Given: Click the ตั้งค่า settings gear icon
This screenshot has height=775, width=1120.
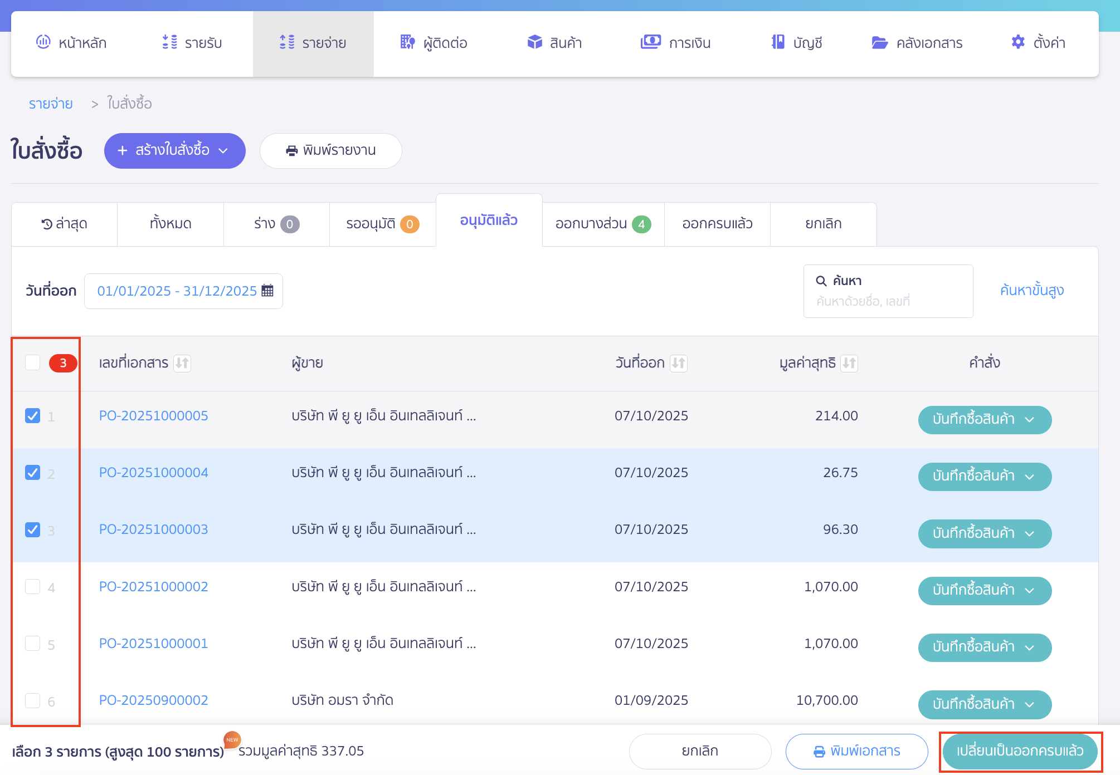Looking at the screenshot, I should coord(1017,42).
